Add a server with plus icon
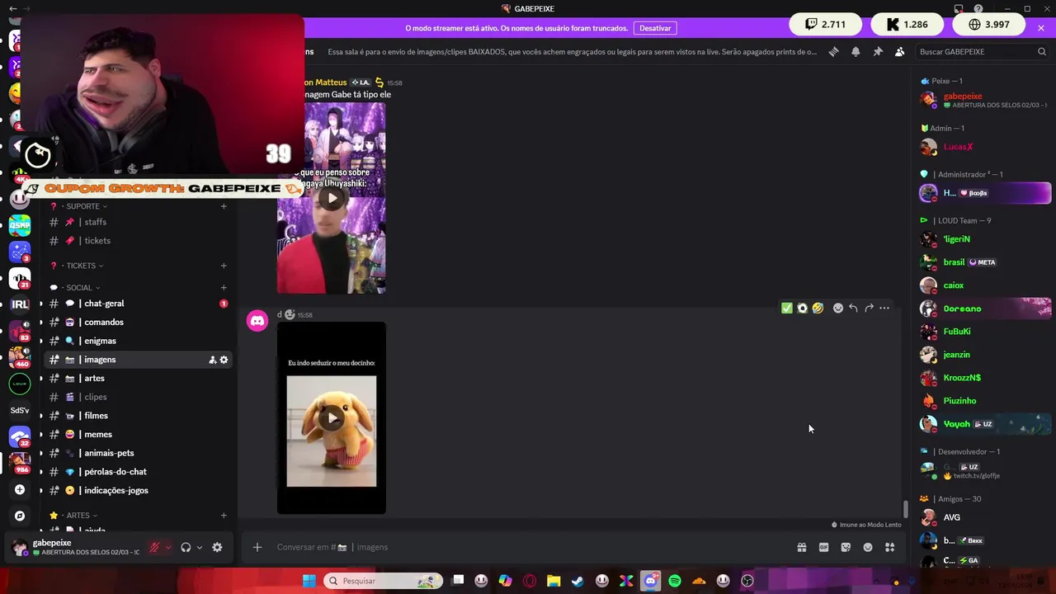Image resolution: width=1056 pixels, height=594 pixels. [20, 489]
